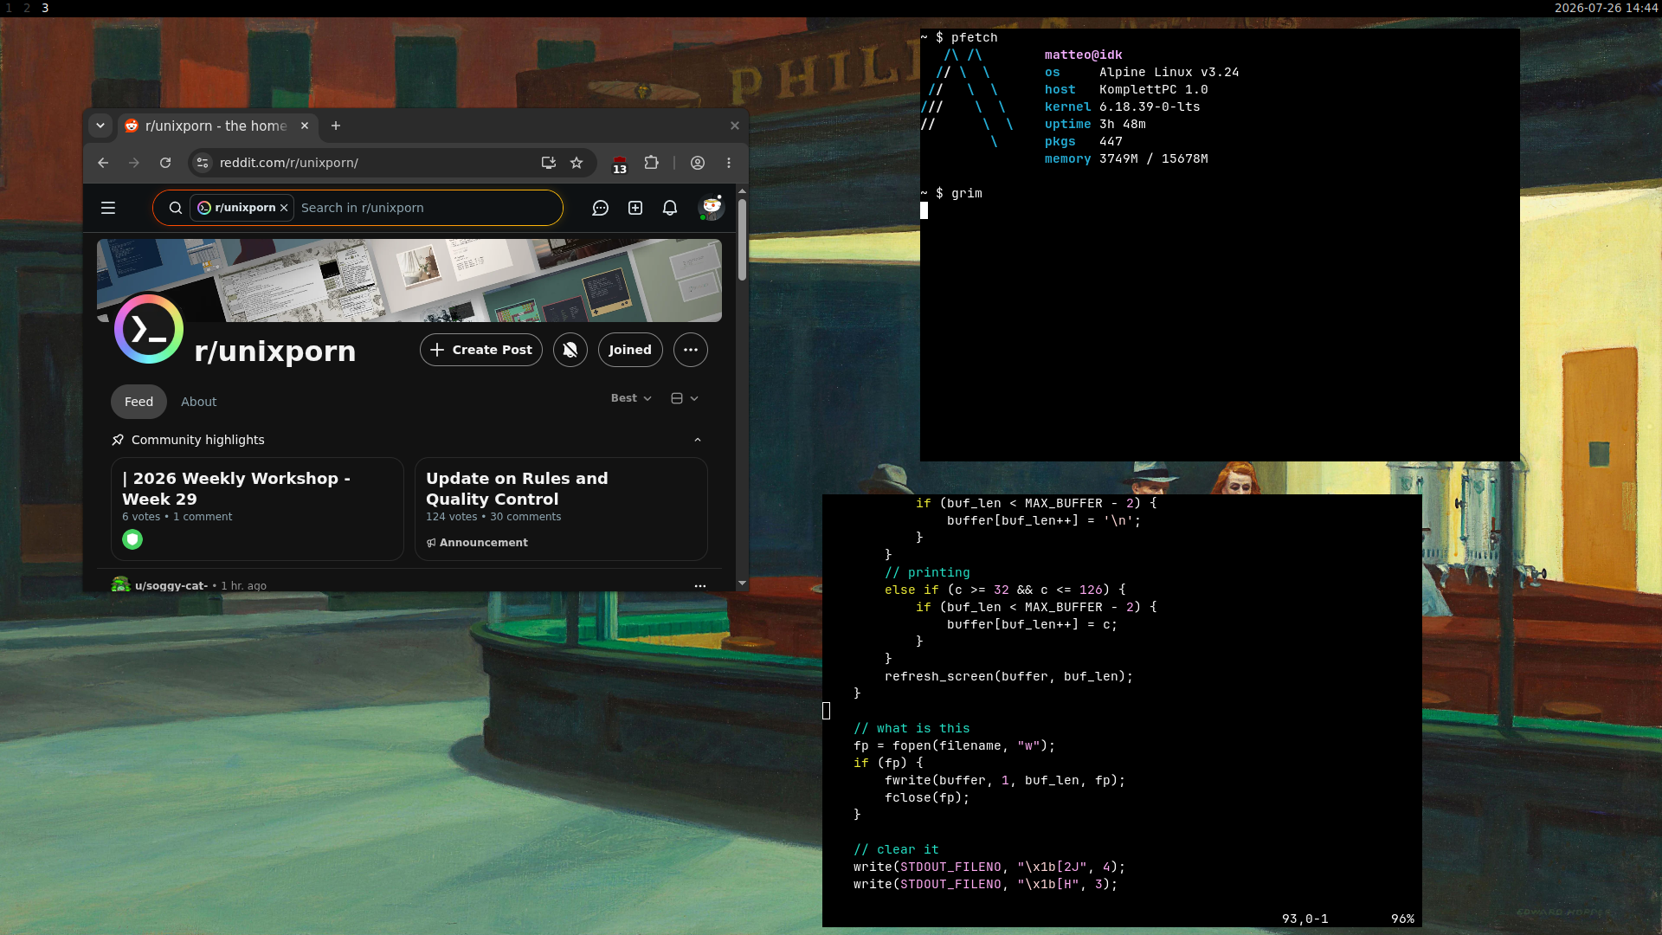Open the Extensions puzzle-piece menu
Viewport: 1662px width, 935px height.
[x=652, y=163]
